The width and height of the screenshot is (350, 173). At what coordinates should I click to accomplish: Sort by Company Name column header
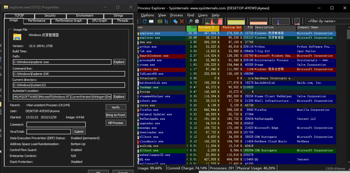pos(316,28)
